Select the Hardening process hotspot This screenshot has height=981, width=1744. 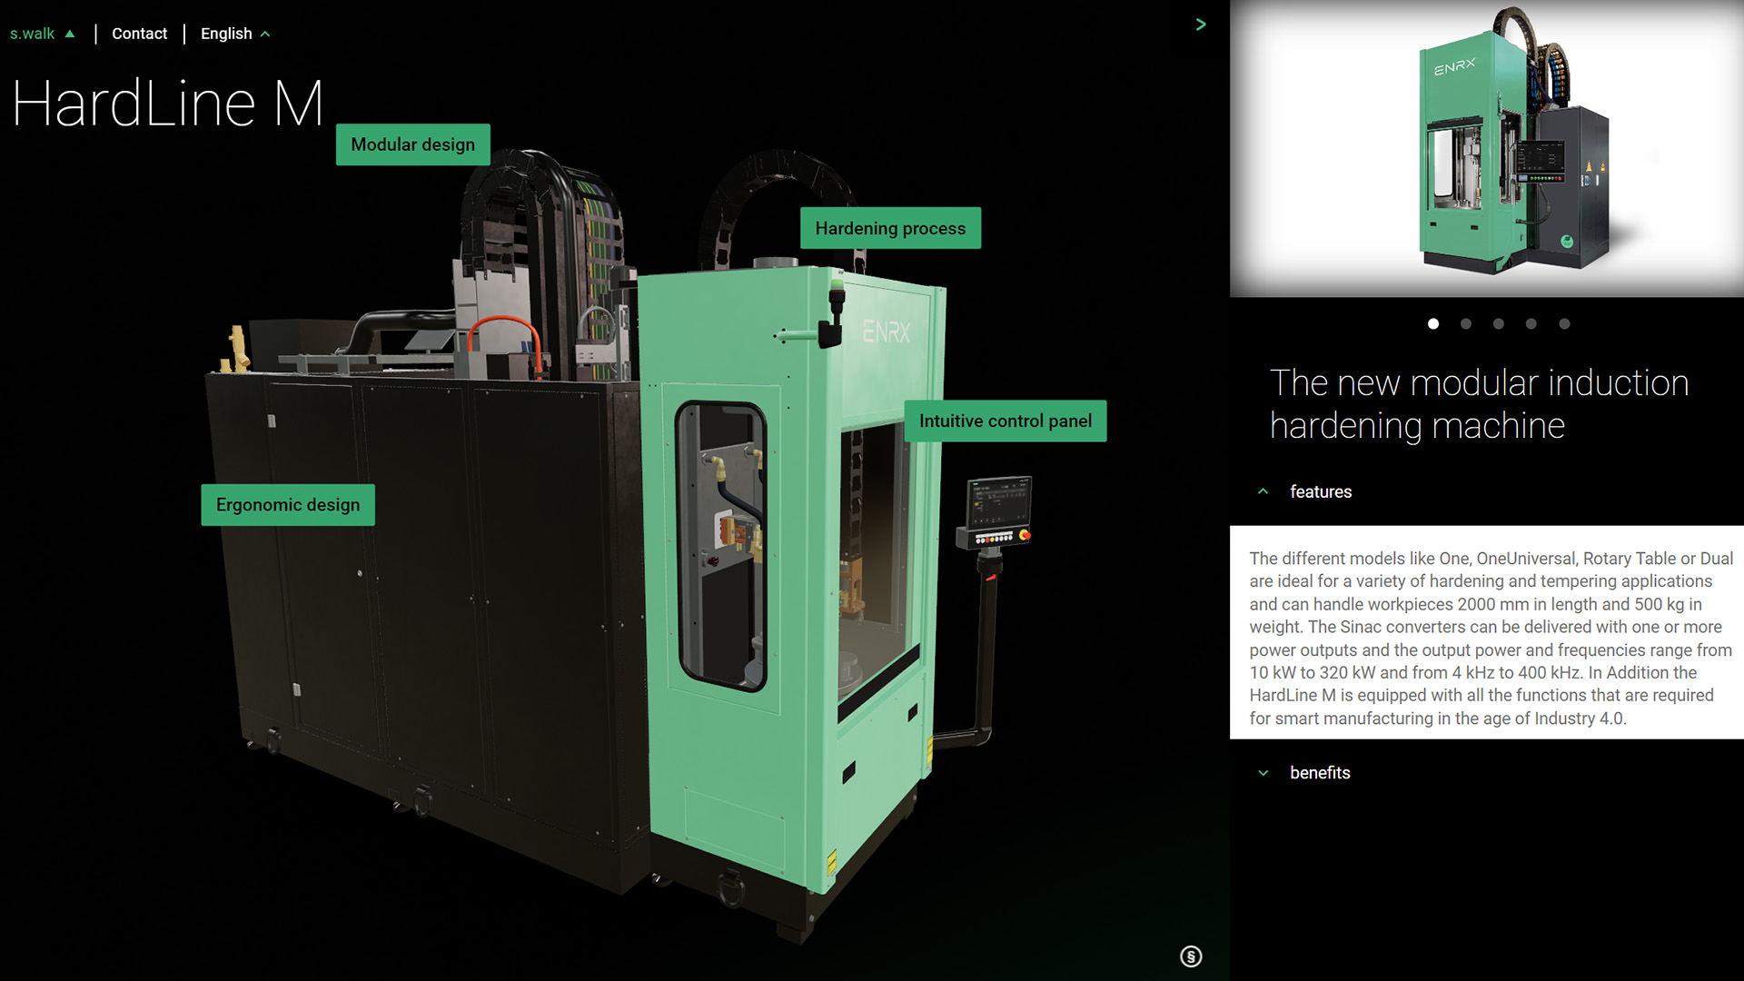(x=889, y=228)
